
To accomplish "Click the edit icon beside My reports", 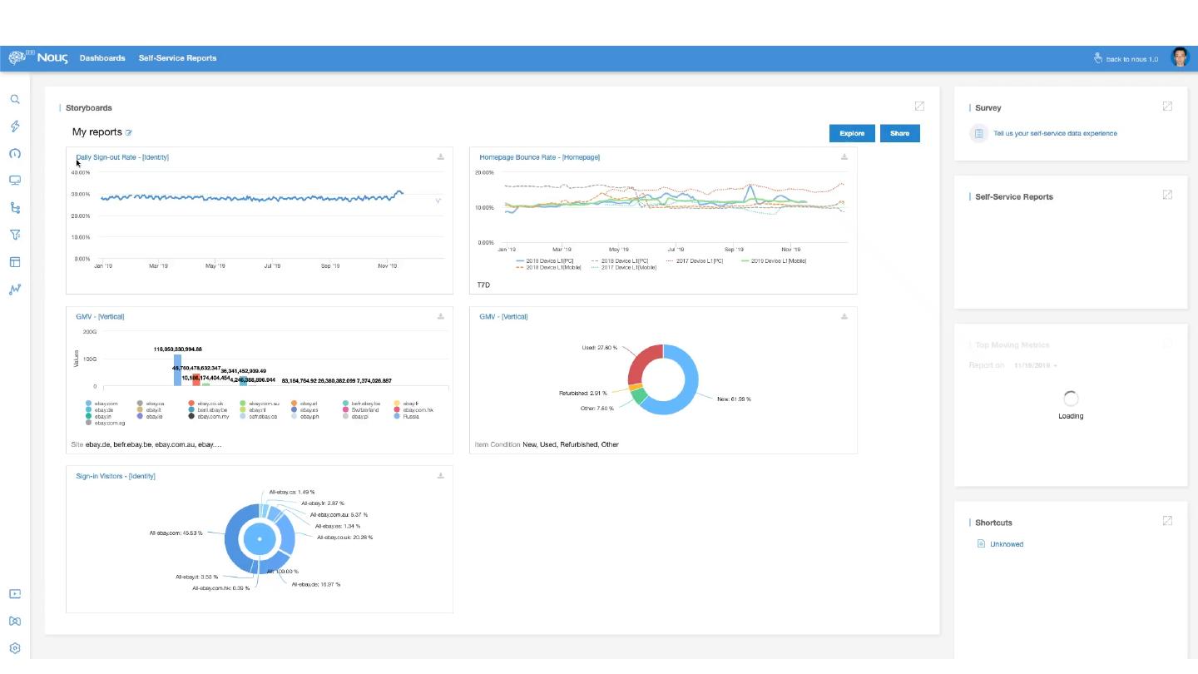I will click(x=129, y=132).
